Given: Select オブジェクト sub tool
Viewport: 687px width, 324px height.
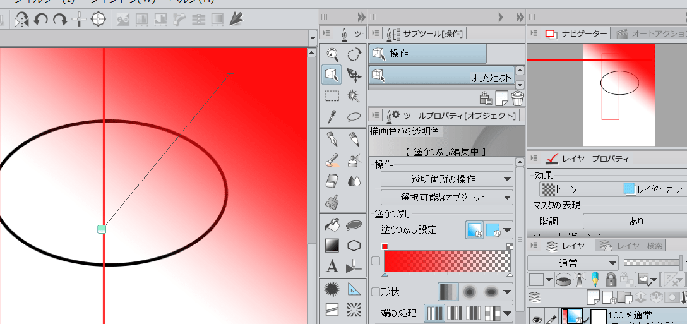Looking at the screenshot, I should (x=441, y=75).
